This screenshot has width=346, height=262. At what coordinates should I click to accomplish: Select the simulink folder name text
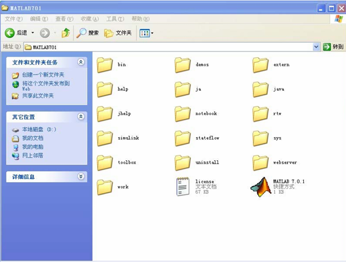click(x=128, y=138)
